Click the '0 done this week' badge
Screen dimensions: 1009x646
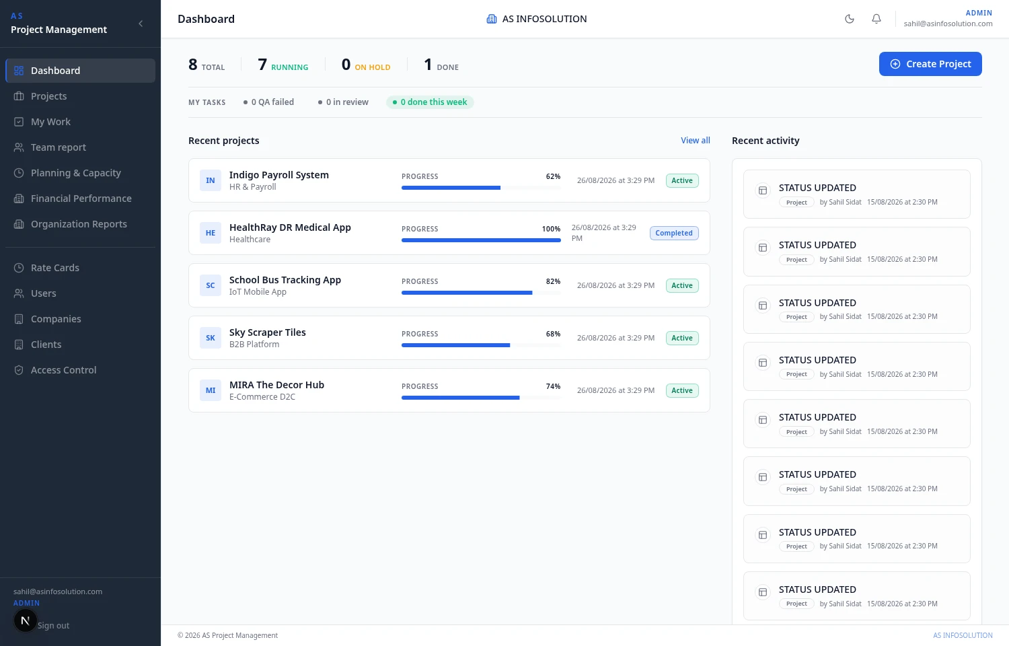click(x=430, y=102)
